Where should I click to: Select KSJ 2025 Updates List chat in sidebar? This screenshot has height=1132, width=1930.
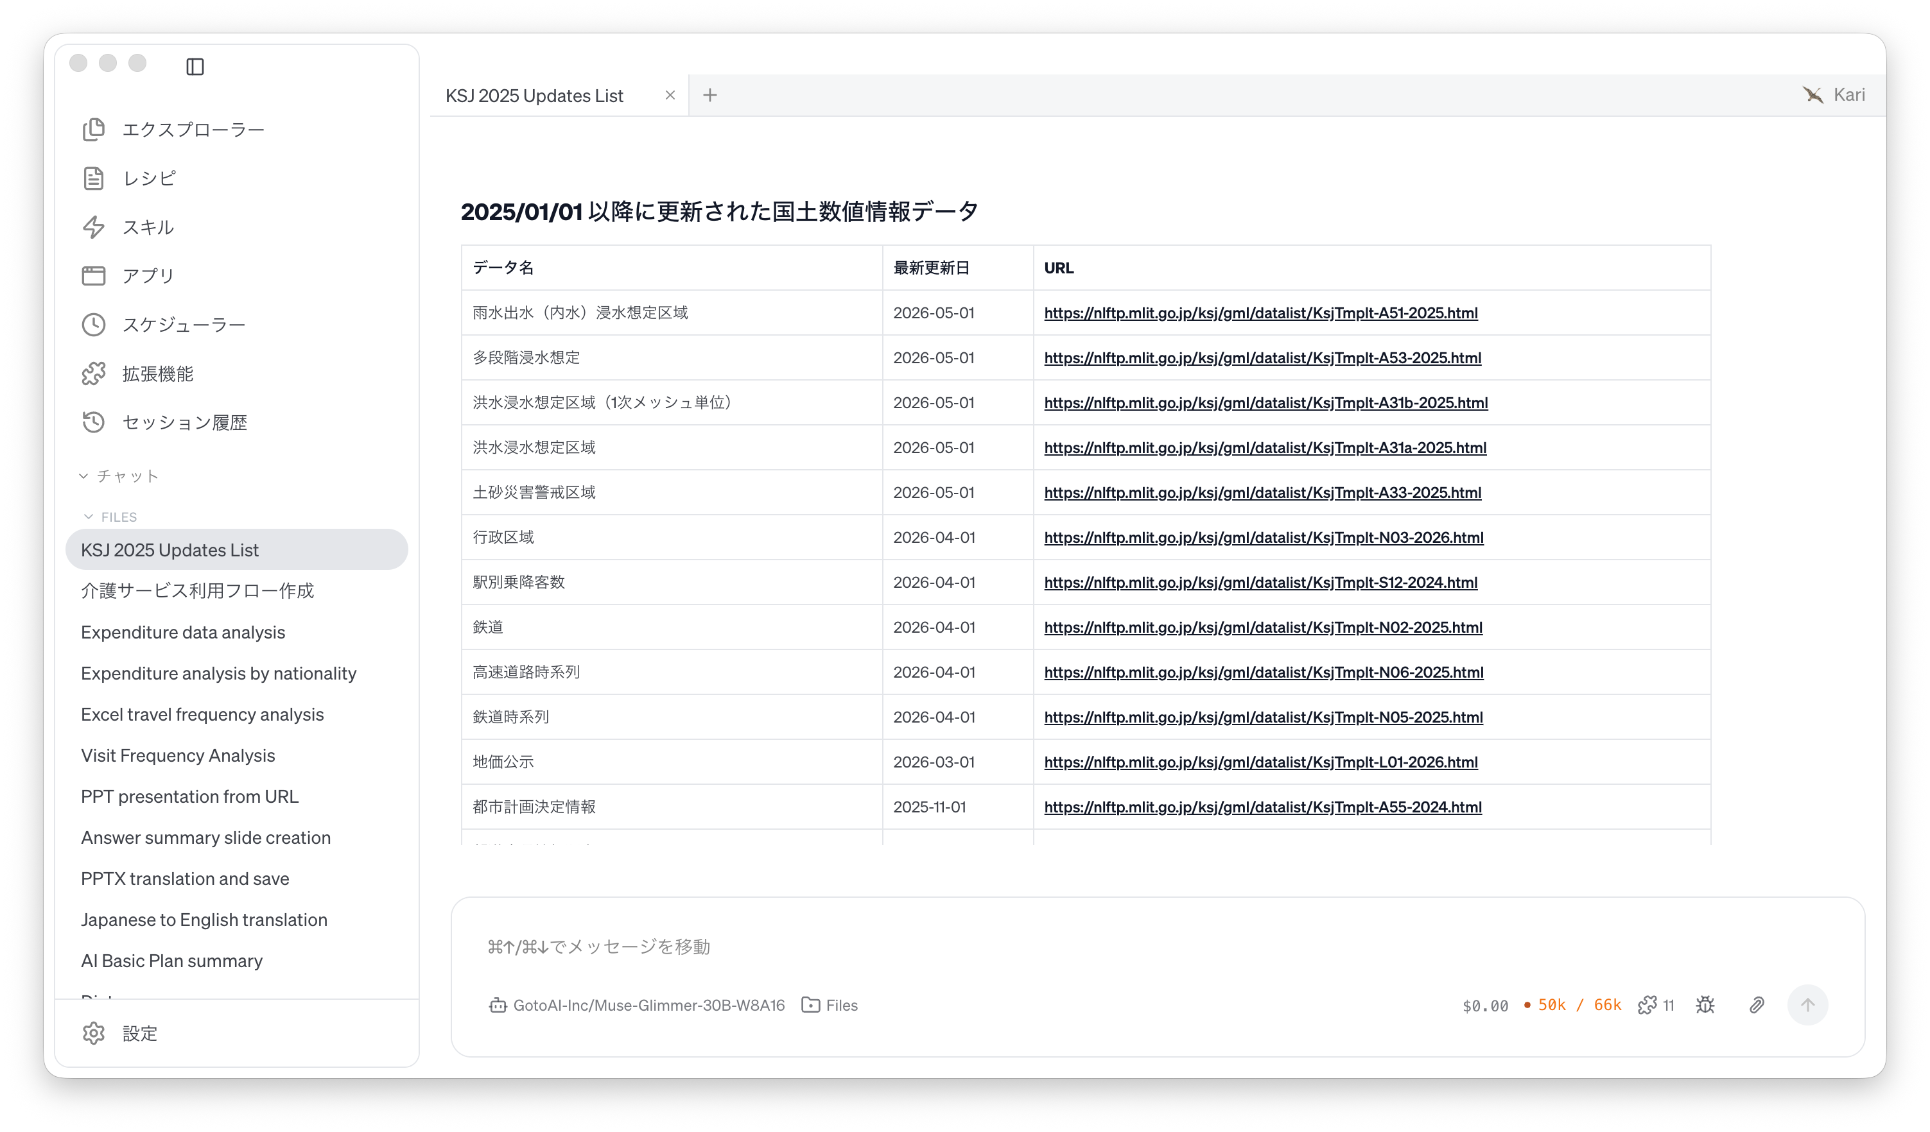pos(237,549)
